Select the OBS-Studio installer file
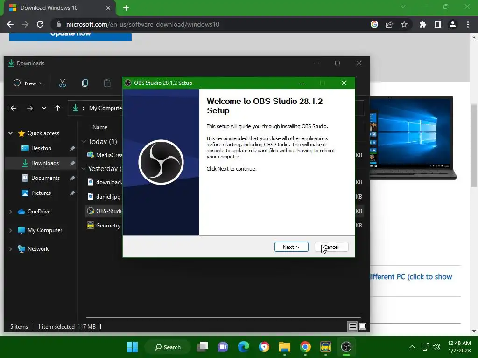 [105, 211]
